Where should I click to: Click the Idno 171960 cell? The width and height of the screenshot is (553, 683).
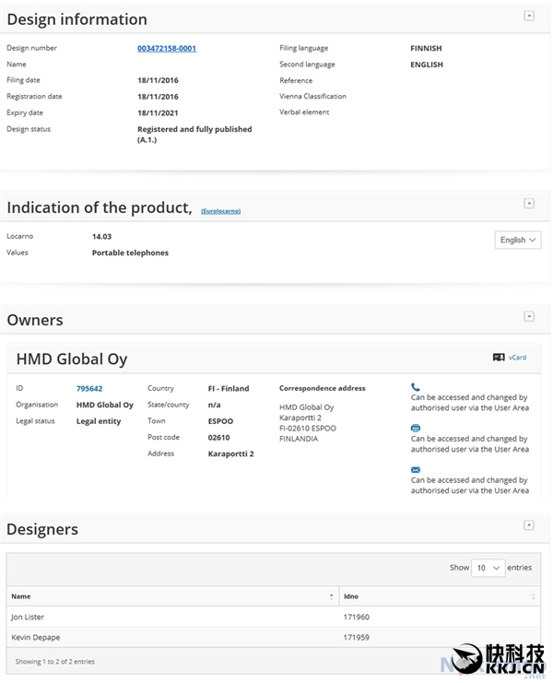pos(357,617)
